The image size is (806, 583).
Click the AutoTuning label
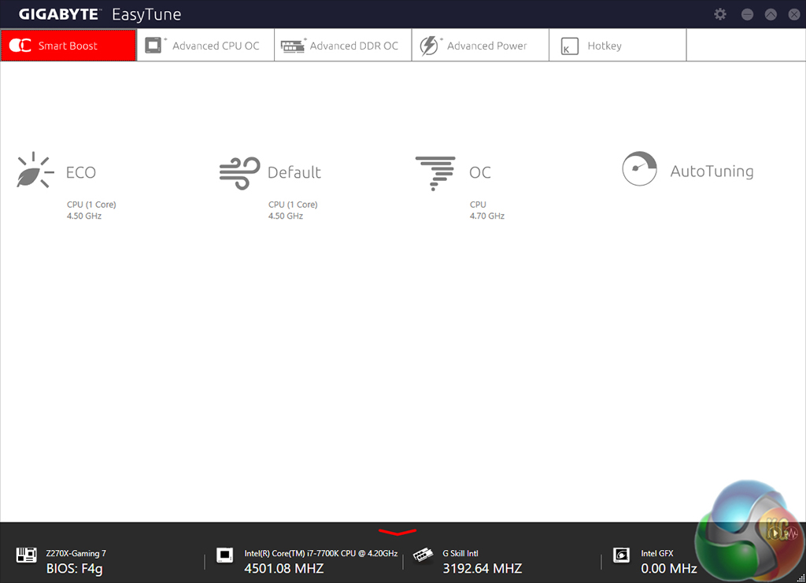[x=712, y=171]
